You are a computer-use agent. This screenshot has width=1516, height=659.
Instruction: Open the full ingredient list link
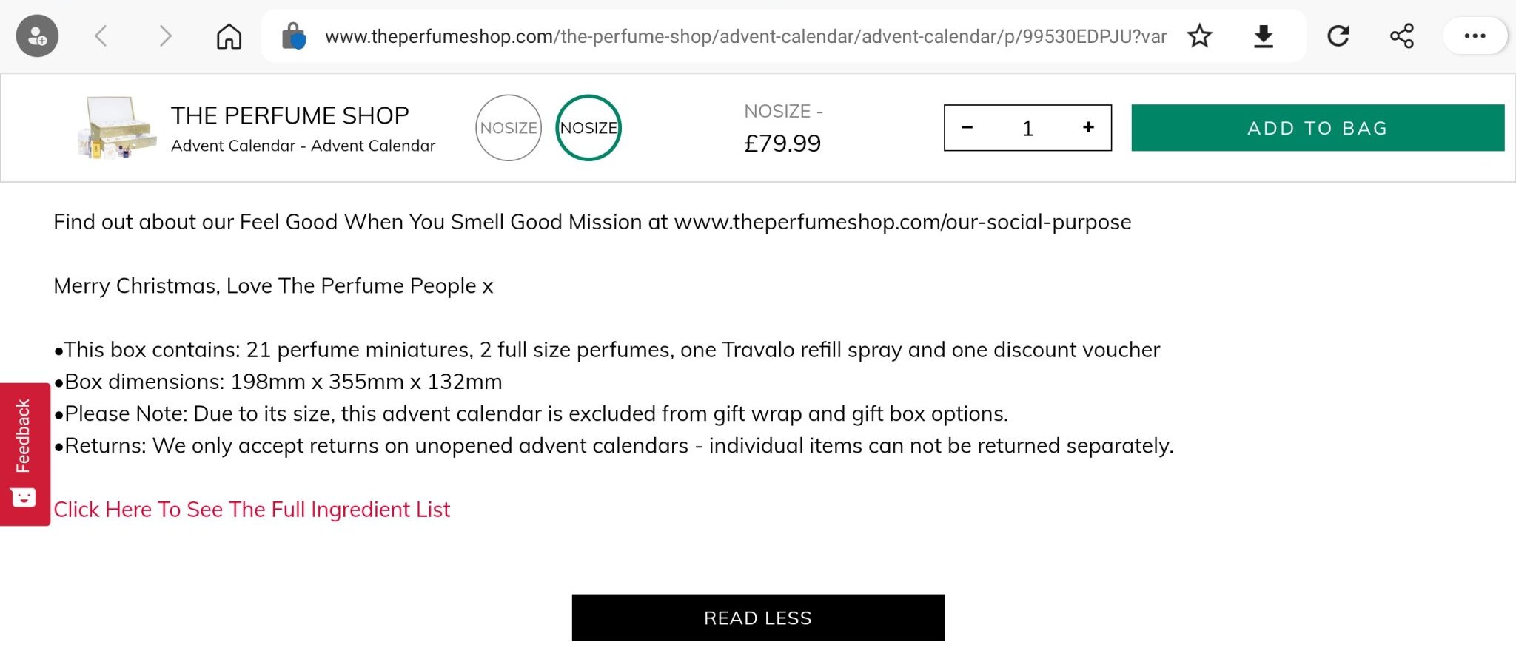(x=252, y=510)
